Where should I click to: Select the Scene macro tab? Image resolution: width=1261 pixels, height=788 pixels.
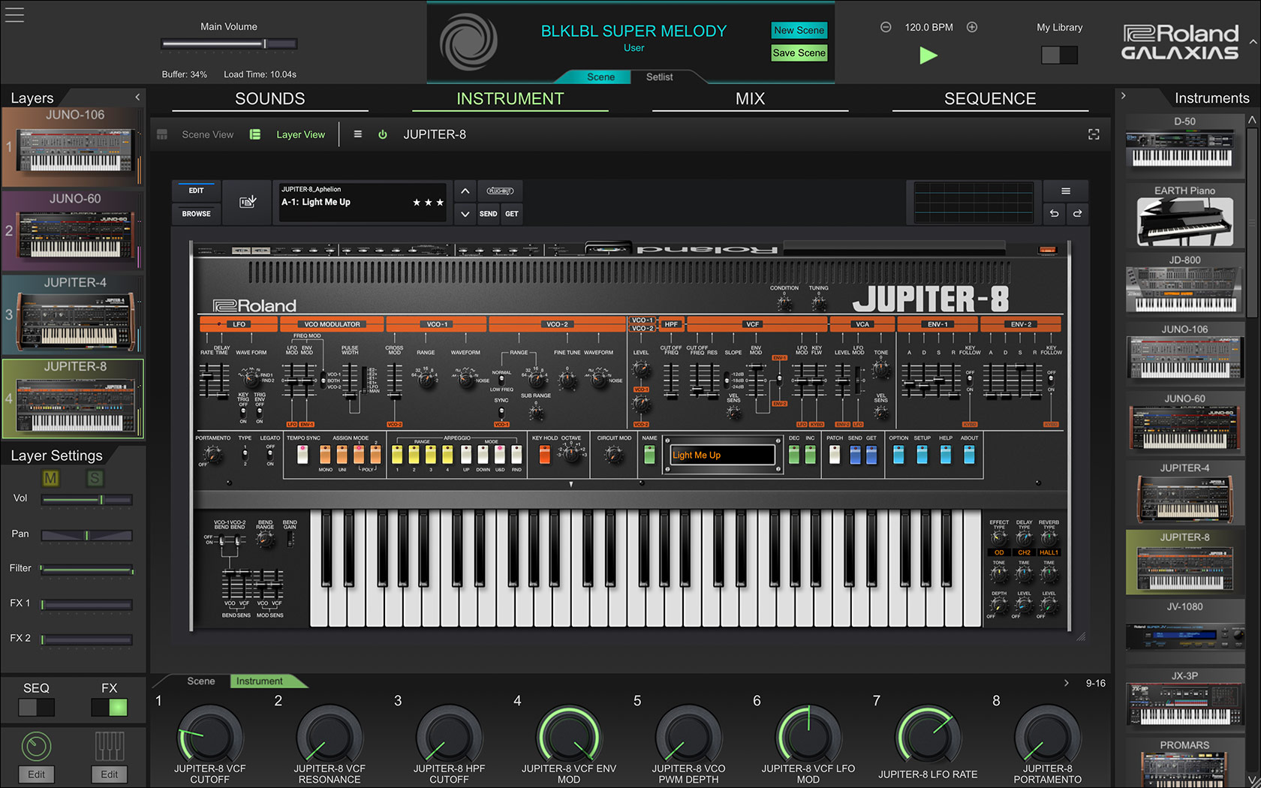tap(200, 681)
